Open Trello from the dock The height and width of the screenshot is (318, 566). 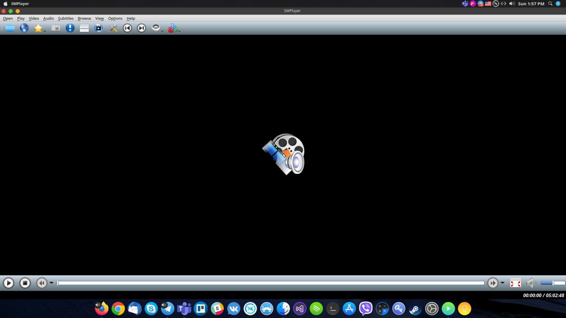[x=201, y=308]
